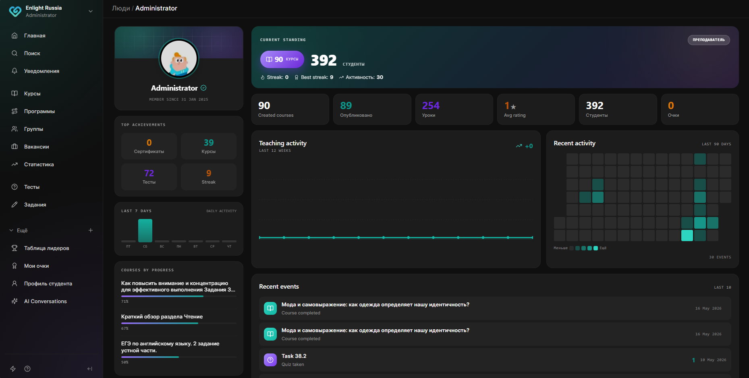The height and width of the screenshot is (378, 749).
Task: Open the Группы menu item
Action: pos(52,129)
